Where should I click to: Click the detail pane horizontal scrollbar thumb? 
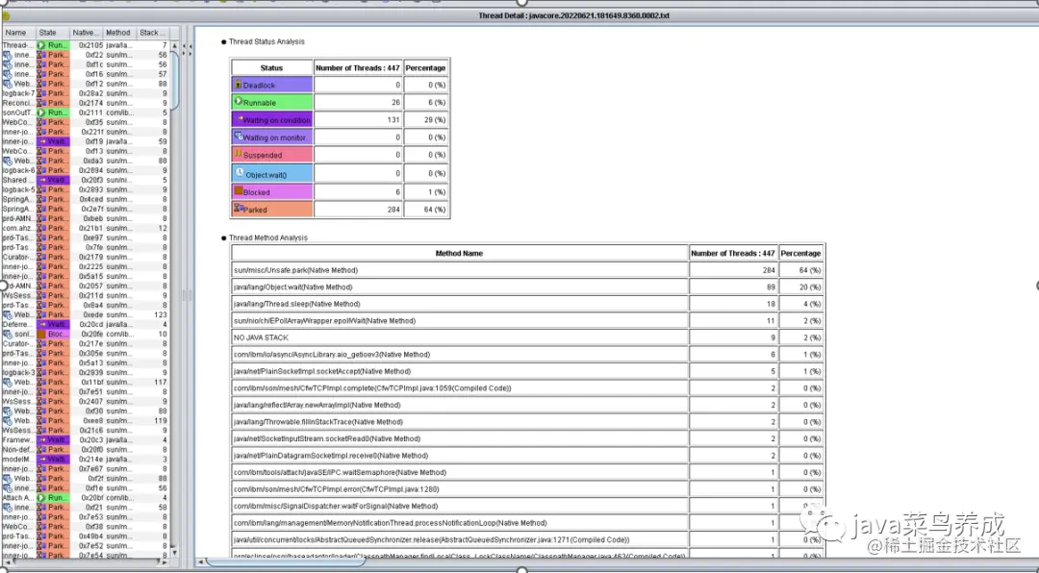[x=286, y=562]
